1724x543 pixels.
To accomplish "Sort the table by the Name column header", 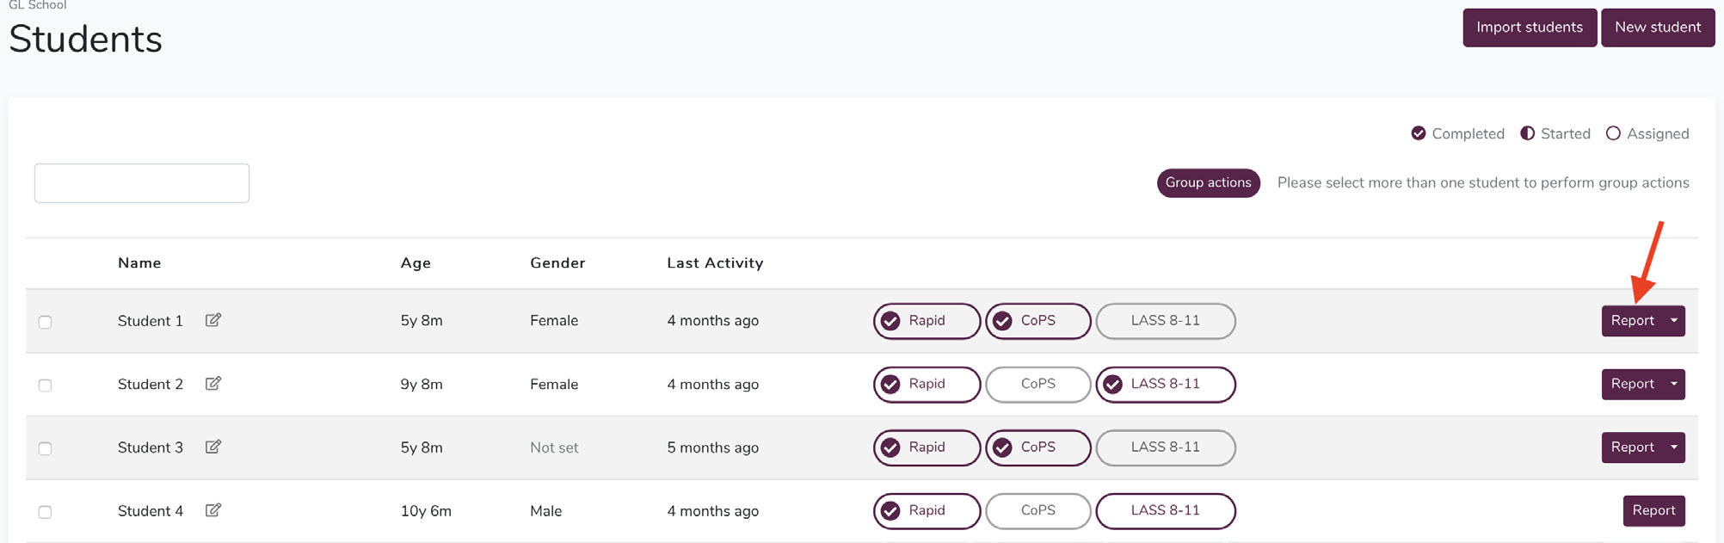I will [x=139, y=263].
